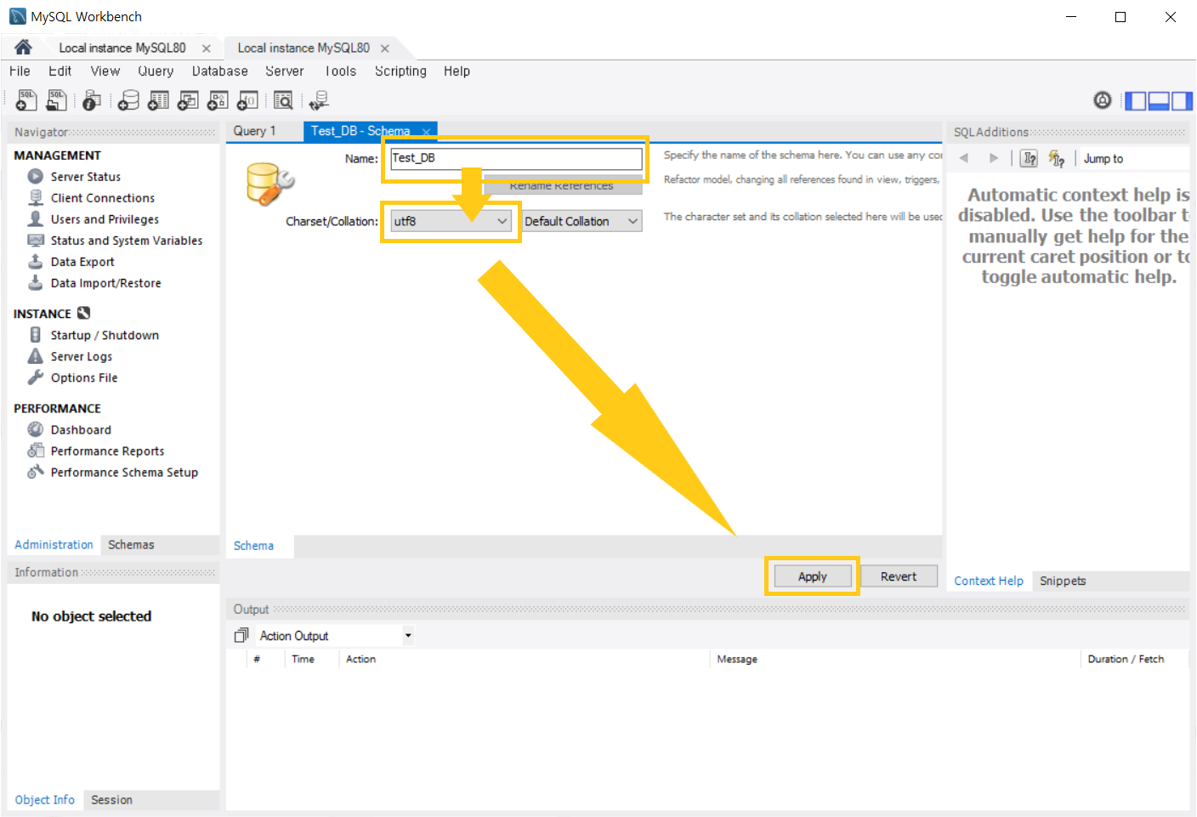Click the create new table icon
This screenshot has width=1197, height=817.
tap(158, 100)
